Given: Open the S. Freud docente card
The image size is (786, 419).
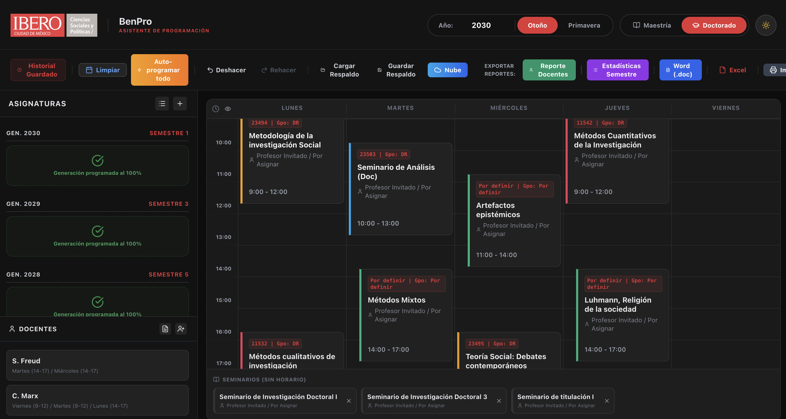Looking at the screenshot, I should point(97,365).
